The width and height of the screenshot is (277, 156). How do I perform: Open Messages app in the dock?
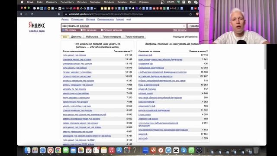(x=65, y=150)
